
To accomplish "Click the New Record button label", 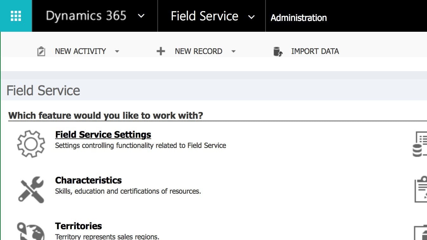I will pos(198,51).
